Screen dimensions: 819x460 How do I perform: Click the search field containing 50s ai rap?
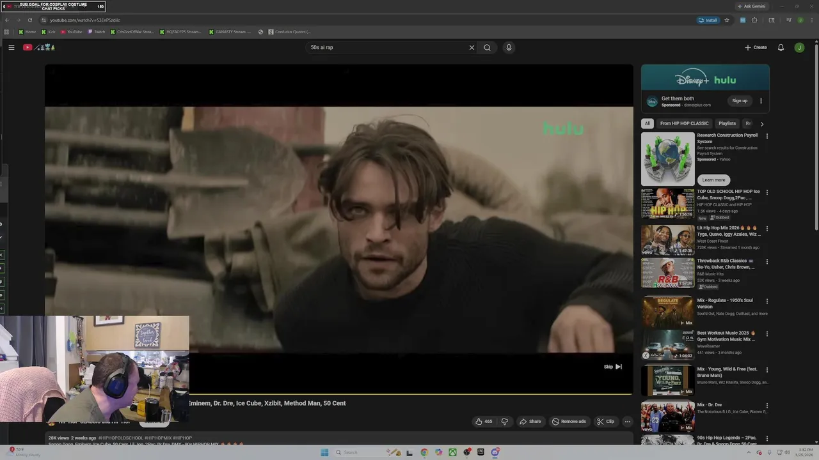pyautogui.click(x=387, y=47)
